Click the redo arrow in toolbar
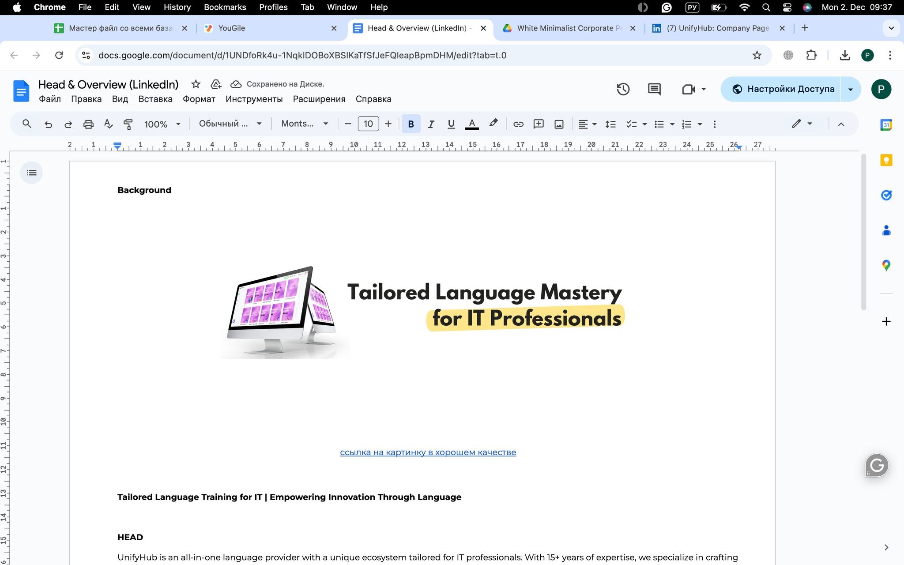This screenshot has width=904, height=565. 68,124
